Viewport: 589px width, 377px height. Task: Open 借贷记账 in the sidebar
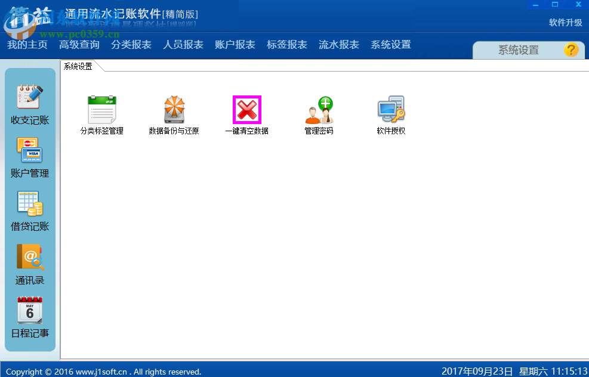click(x=30, y=211)
